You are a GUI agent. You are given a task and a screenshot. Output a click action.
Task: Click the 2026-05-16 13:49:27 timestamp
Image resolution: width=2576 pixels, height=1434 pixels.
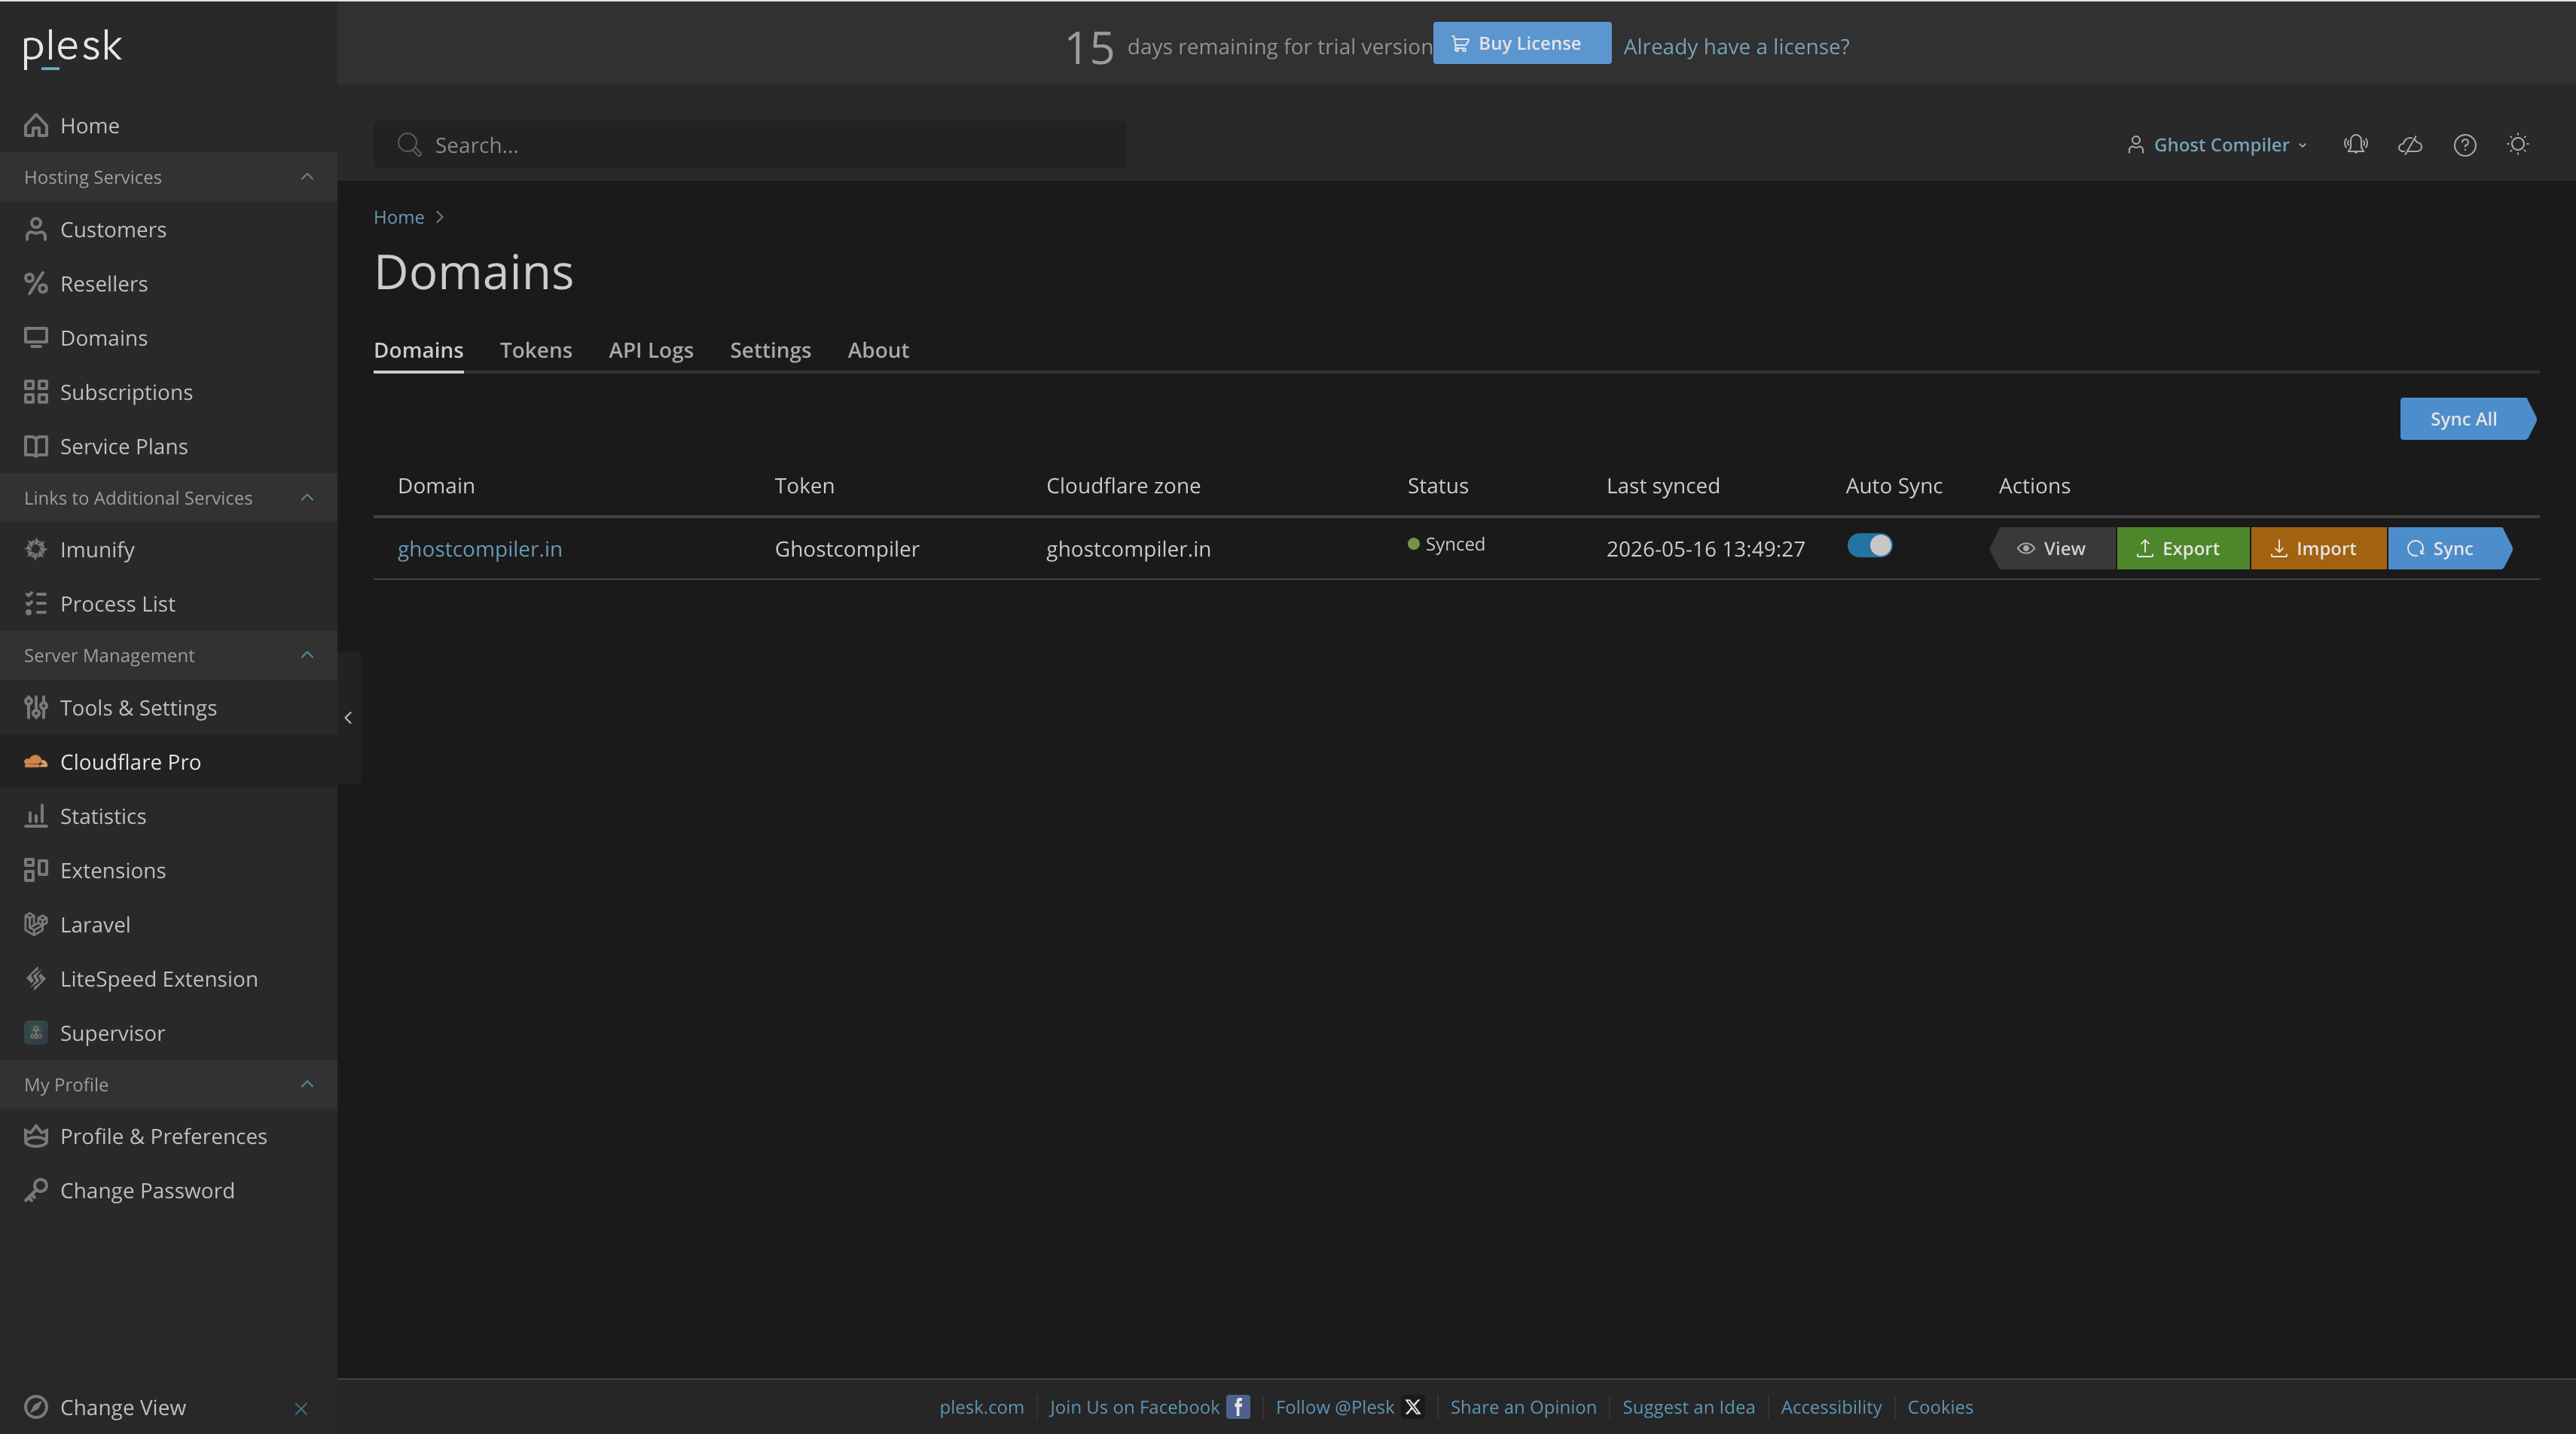pos(1705,548)
